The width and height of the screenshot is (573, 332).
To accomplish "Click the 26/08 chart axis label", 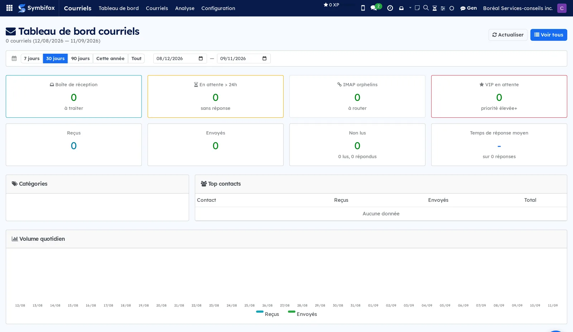I will pos(267,306).
